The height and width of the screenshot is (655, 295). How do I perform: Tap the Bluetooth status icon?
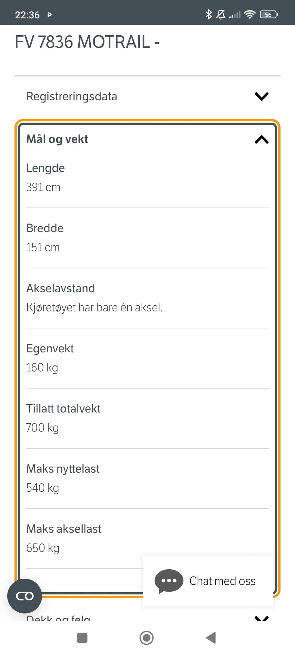[208, 14]
